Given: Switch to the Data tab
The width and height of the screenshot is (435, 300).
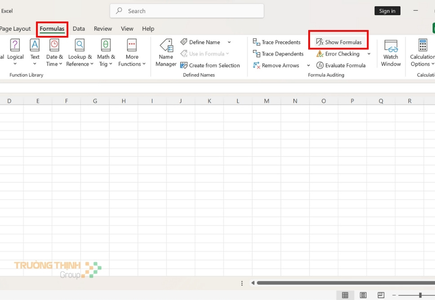Looking at the screenshot, I should tap(79, 28).
